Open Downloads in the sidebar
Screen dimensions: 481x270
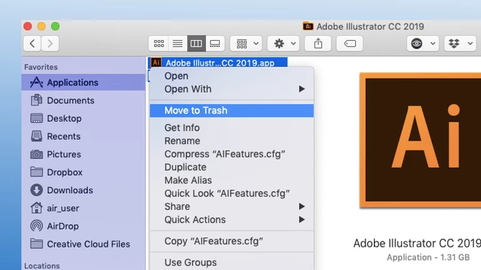click(83, 190)
